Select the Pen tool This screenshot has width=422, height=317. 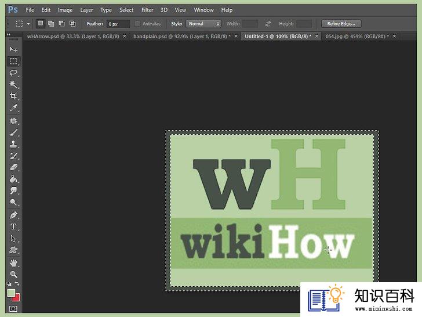pyautogui.click(x=13, y=215)
